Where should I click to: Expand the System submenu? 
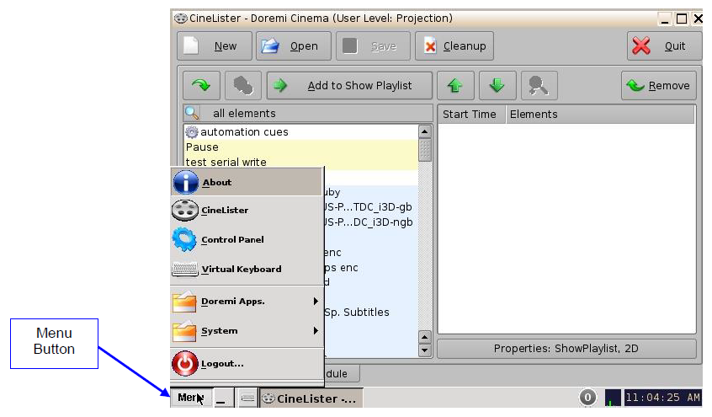click(x=247, y=330)
